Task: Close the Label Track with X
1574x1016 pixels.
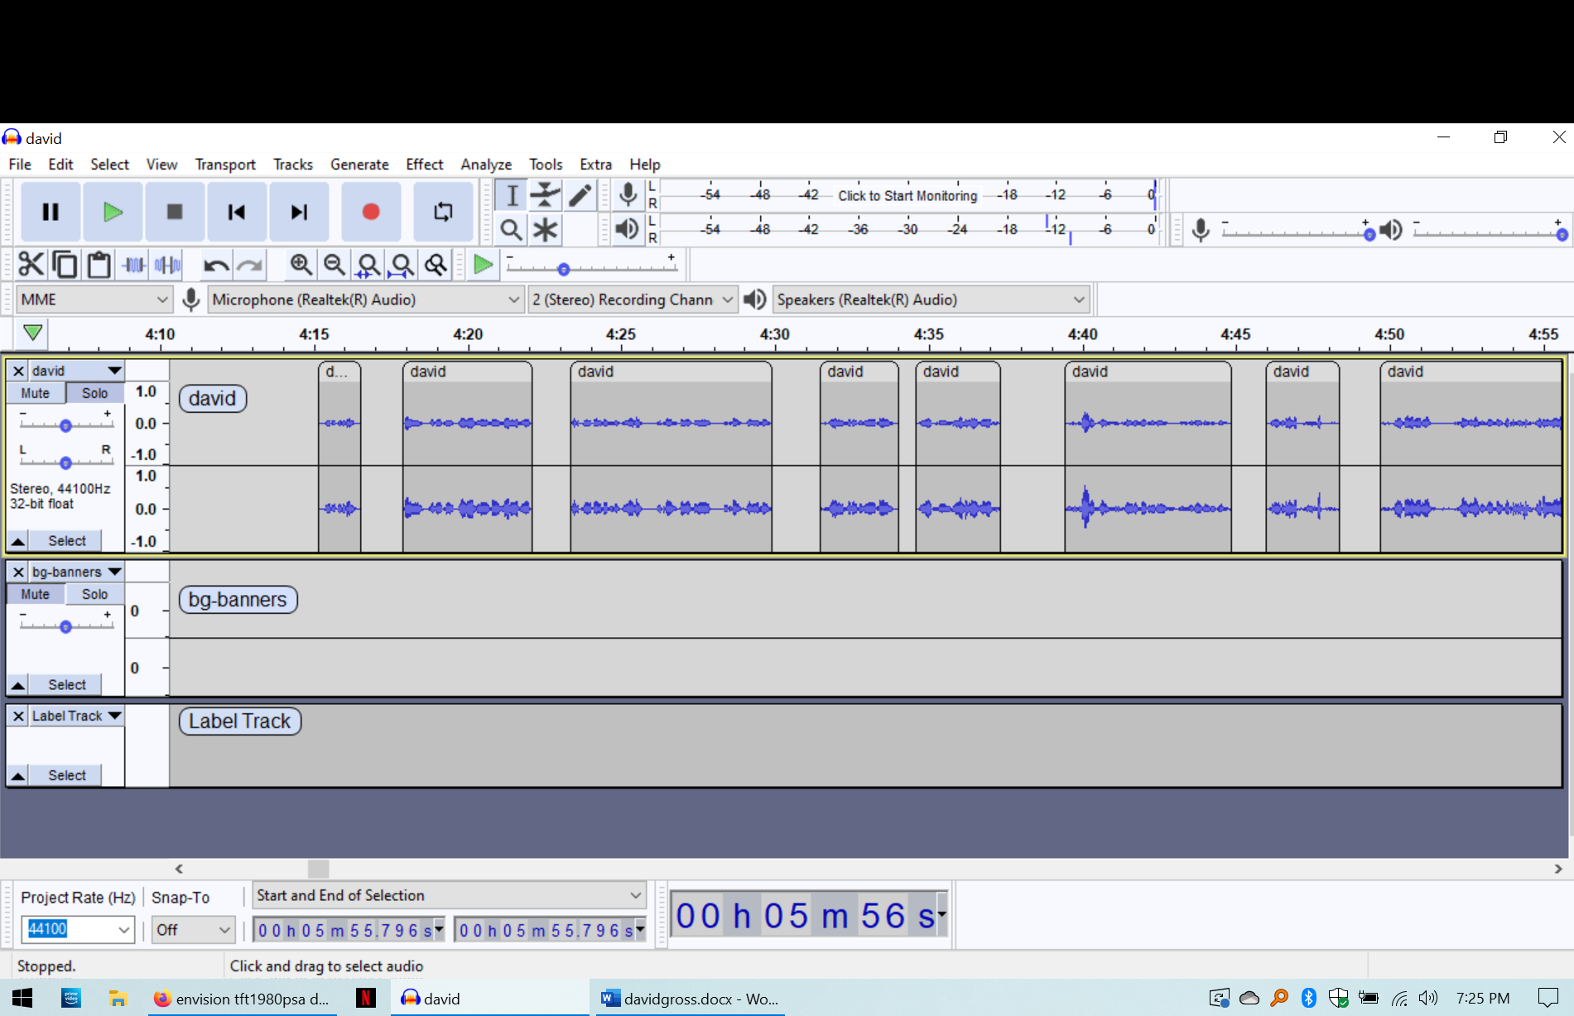Action: (x=18, y=716)
